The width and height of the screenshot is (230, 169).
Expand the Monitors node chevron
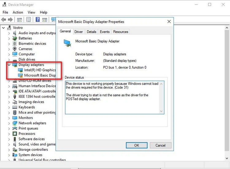point(9,118)
